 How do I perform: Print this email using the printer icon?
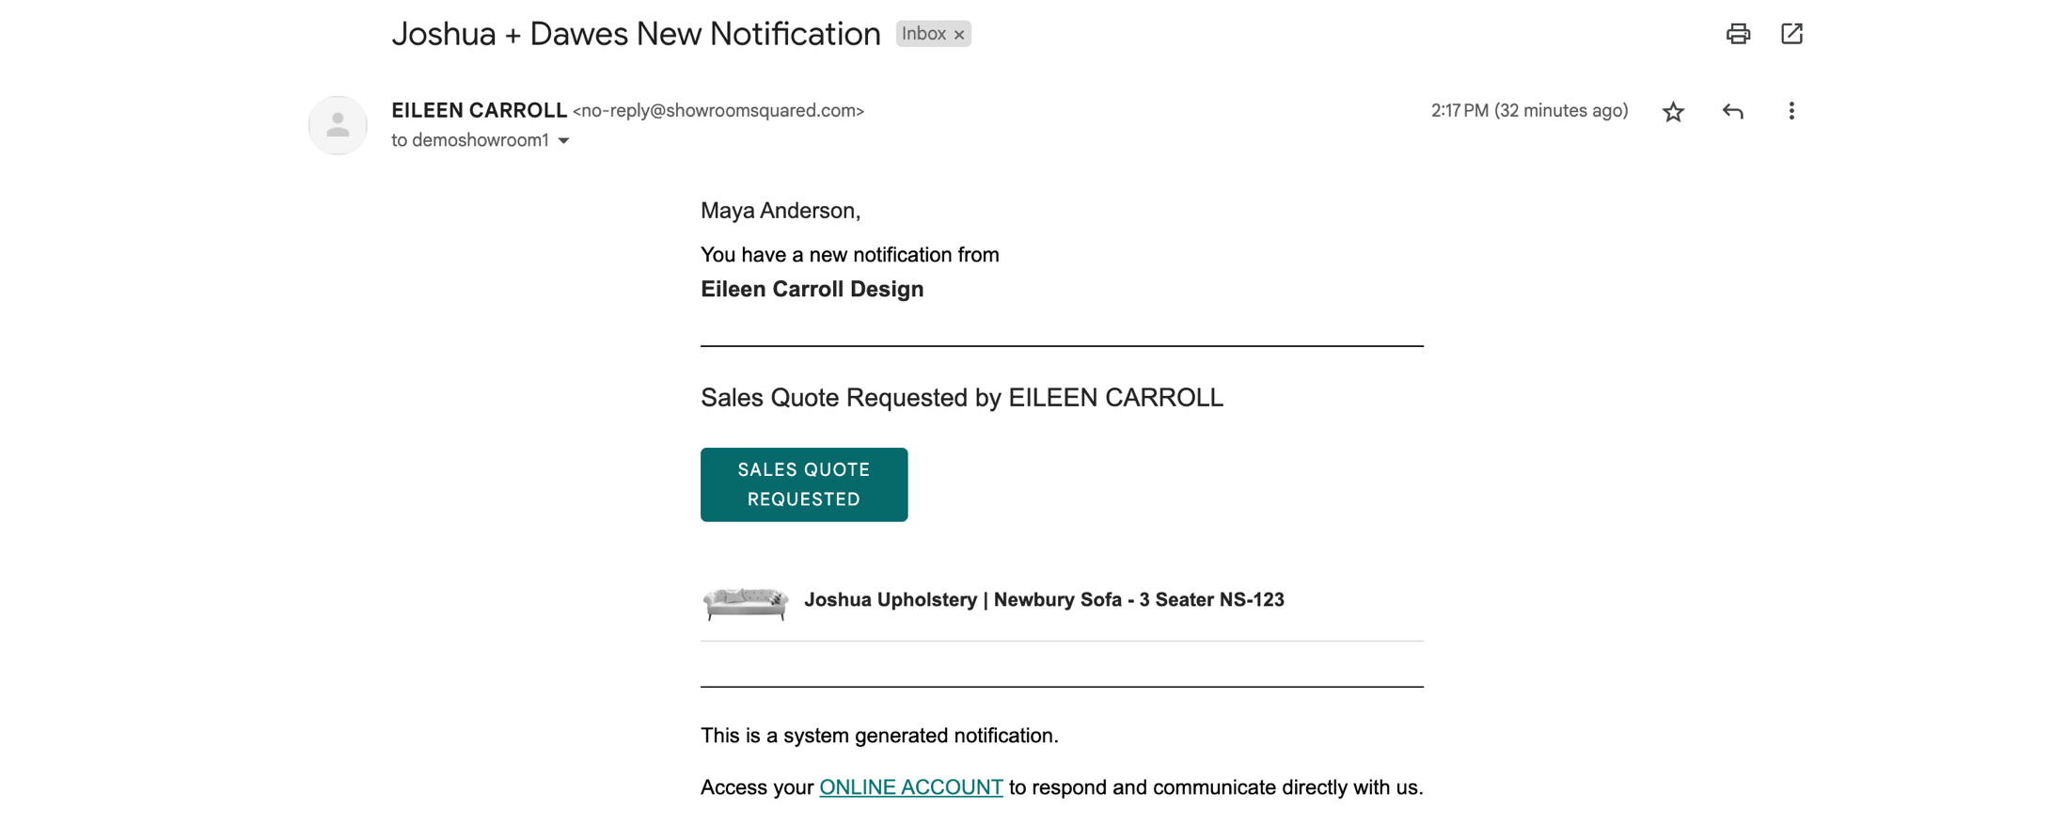tap(1738, 35)
